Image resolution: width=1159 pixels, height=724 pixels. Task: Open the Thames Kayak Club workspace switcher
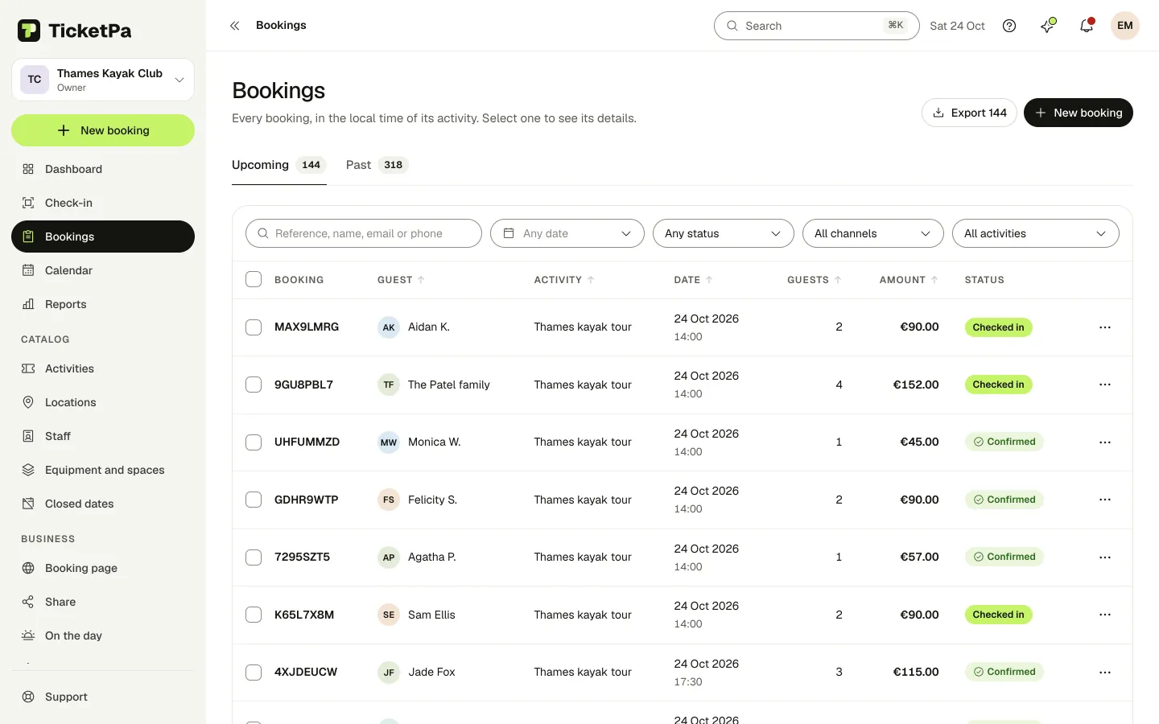point(103,80)
